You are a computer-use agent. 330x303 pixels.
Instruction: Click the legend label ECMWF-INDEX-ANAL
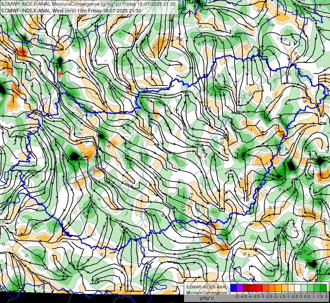[207, 287]
